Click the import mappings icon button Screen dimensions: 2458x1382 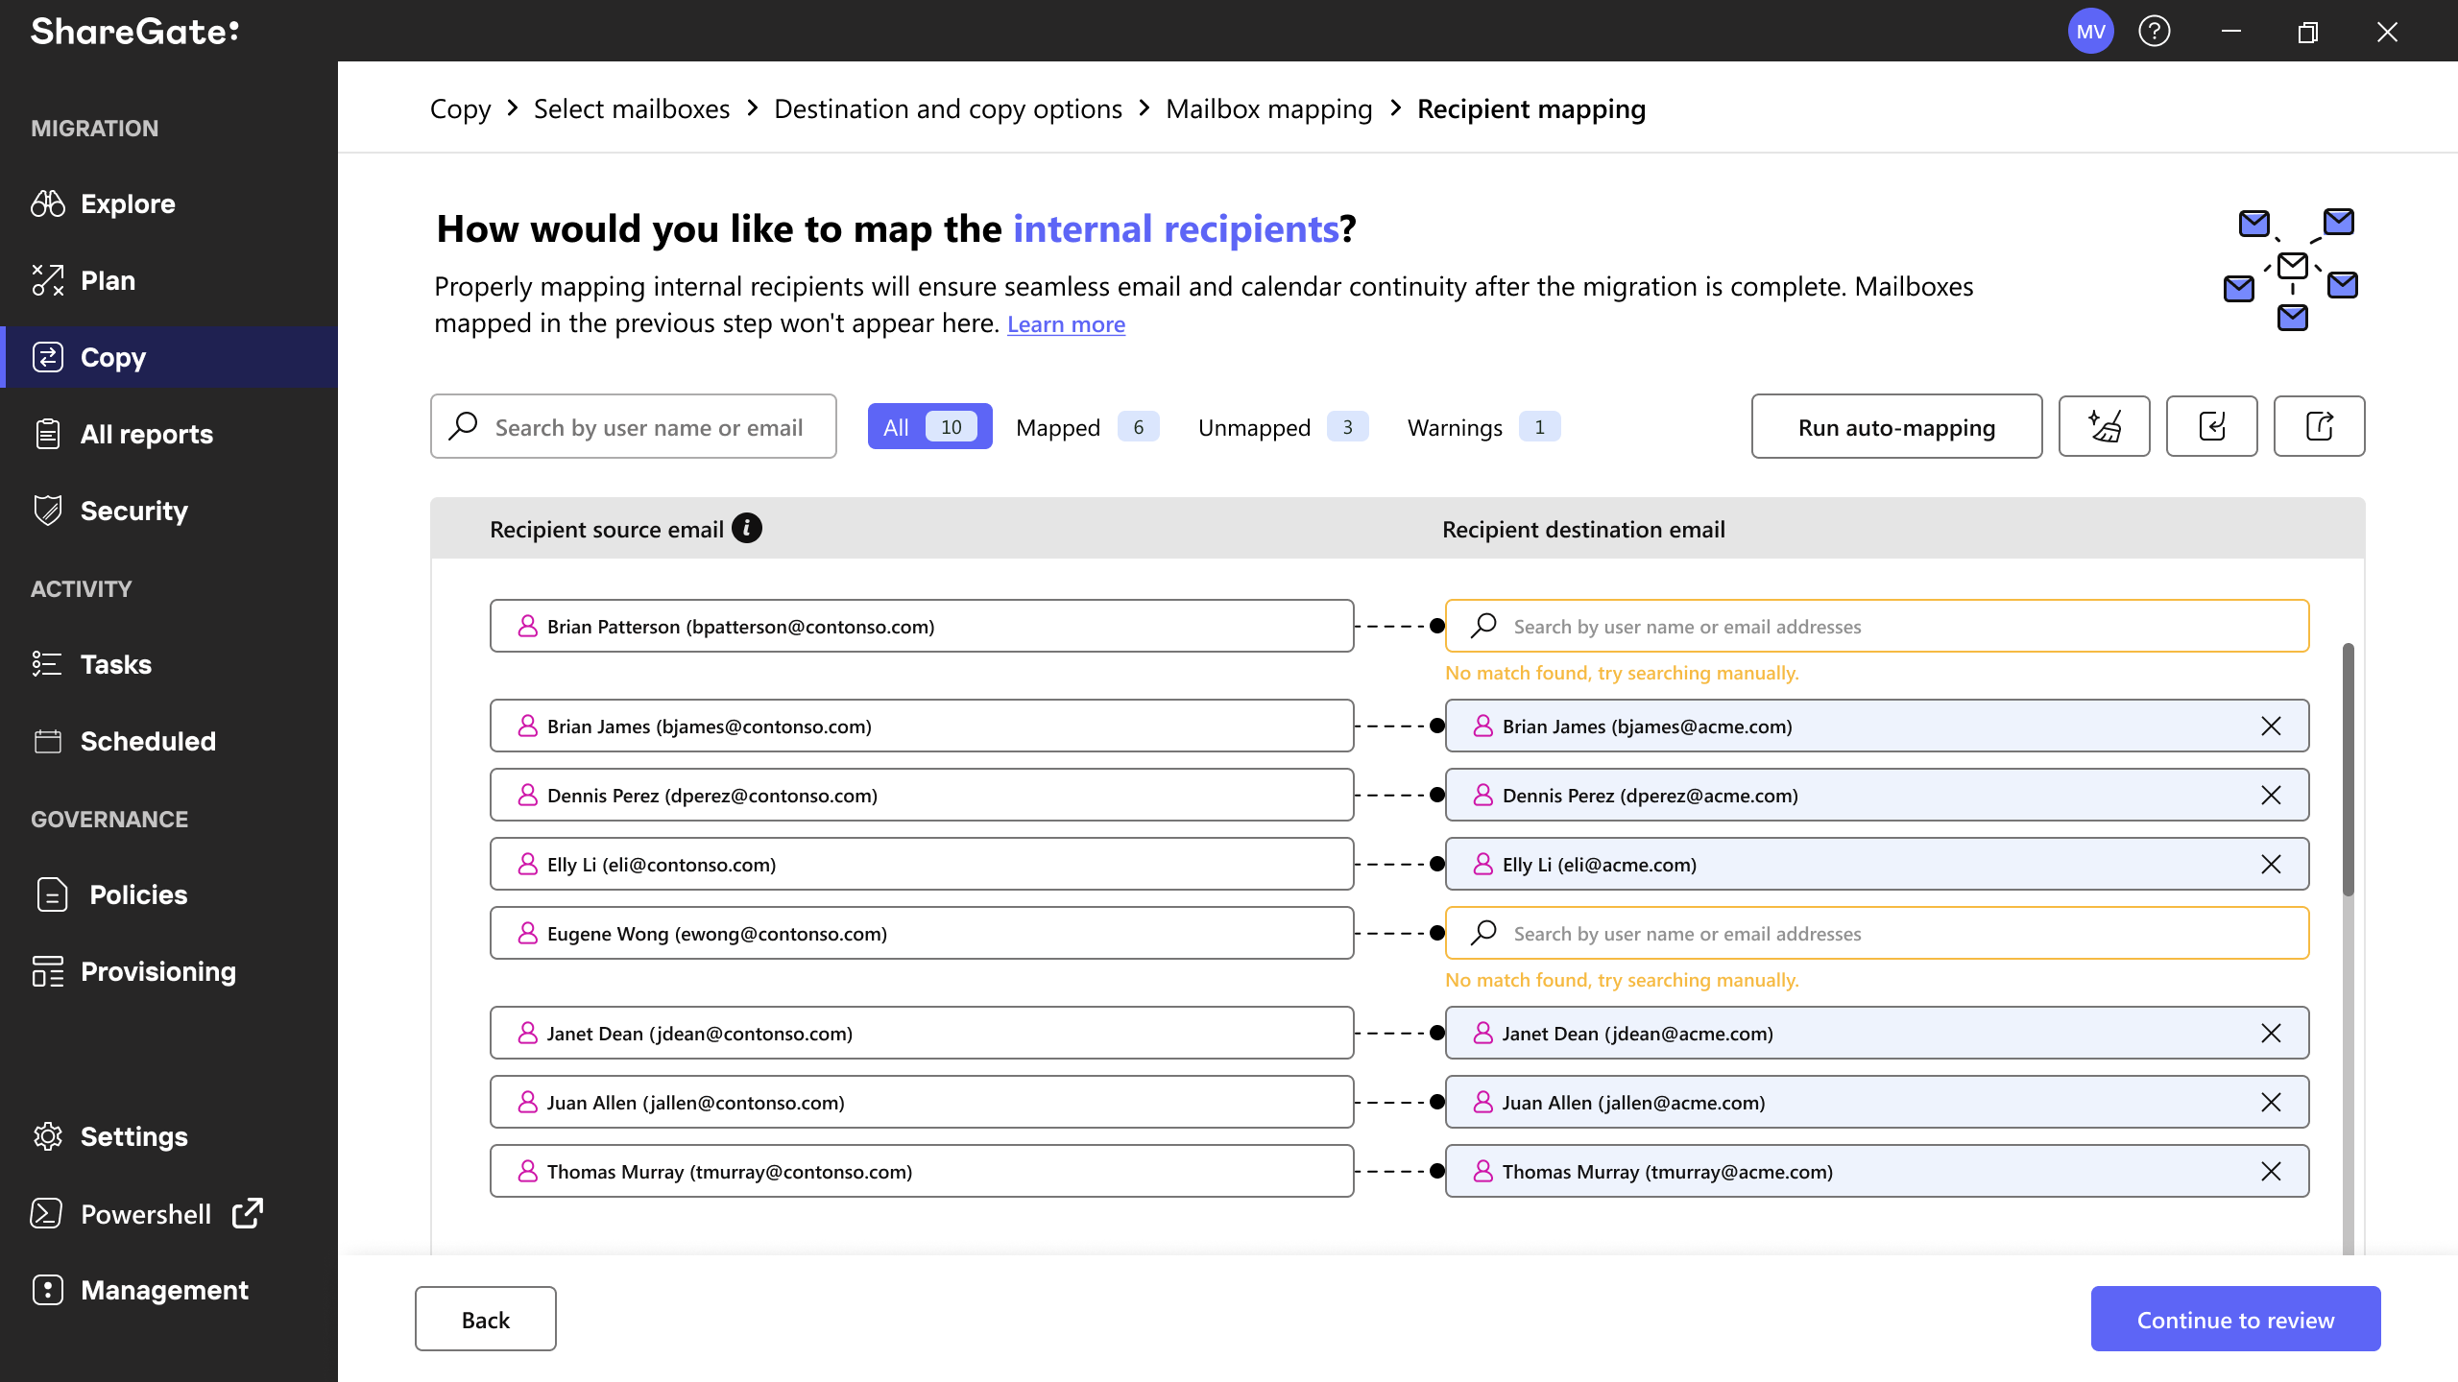pos(2211,426)
